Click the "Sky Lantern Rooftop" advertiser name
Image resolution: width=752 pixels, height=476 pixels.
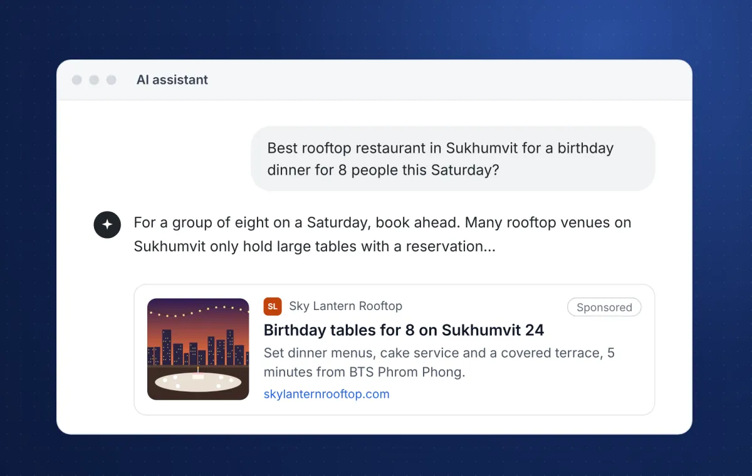click(345, 306)
